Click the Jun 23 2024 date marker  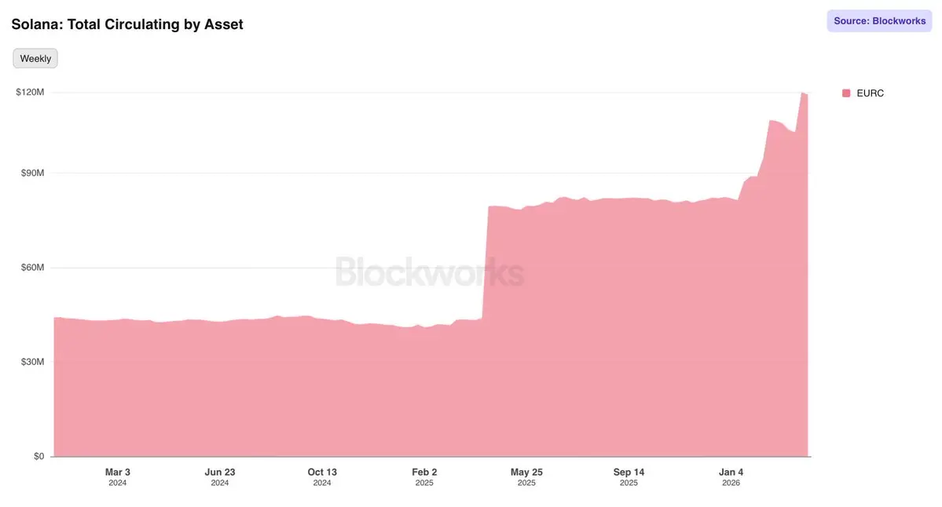(x=220, y=477)
